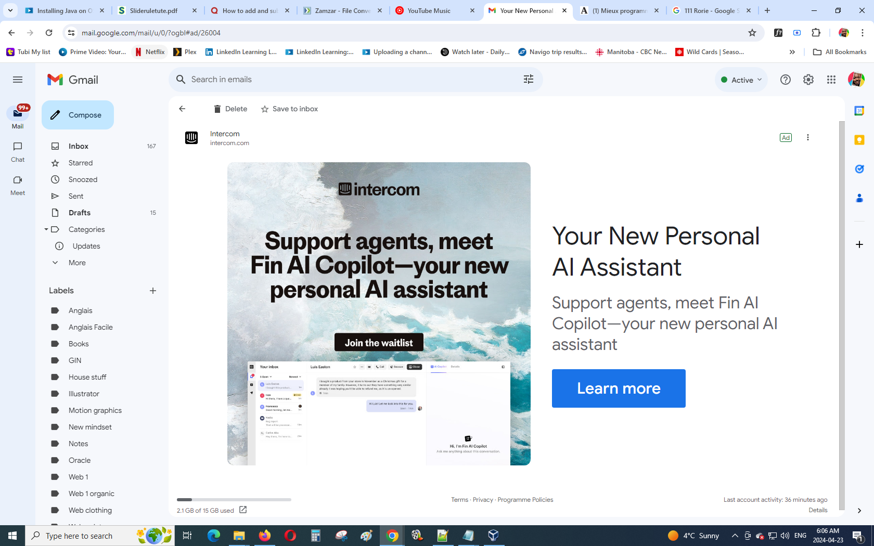Open Google Tasks side panel icon
This screenshot has width=874, height=546.
click(859, 169)
